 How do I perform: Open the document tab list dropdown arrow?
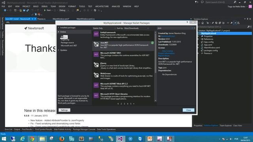point(191,19)
